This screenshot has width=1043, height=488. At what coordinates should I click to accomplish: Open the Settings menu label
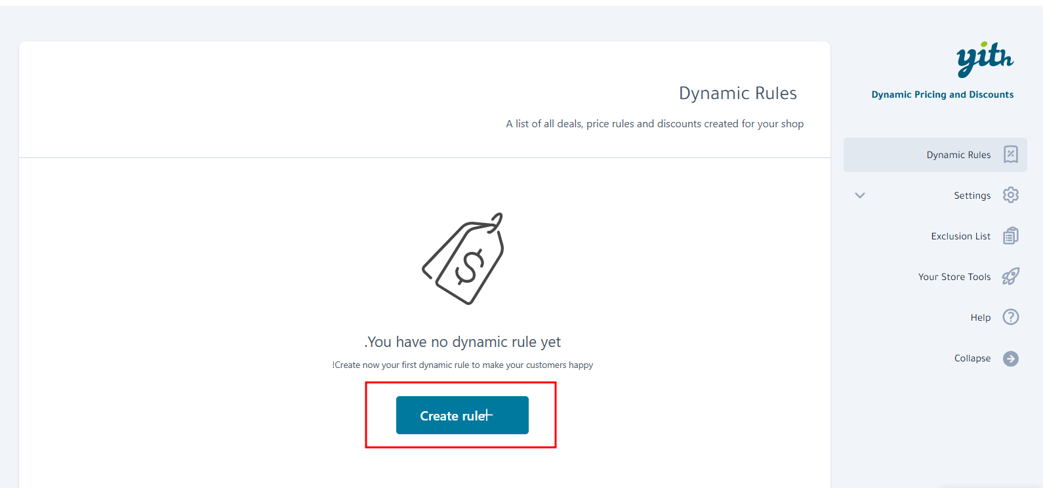tap(972, 195)
